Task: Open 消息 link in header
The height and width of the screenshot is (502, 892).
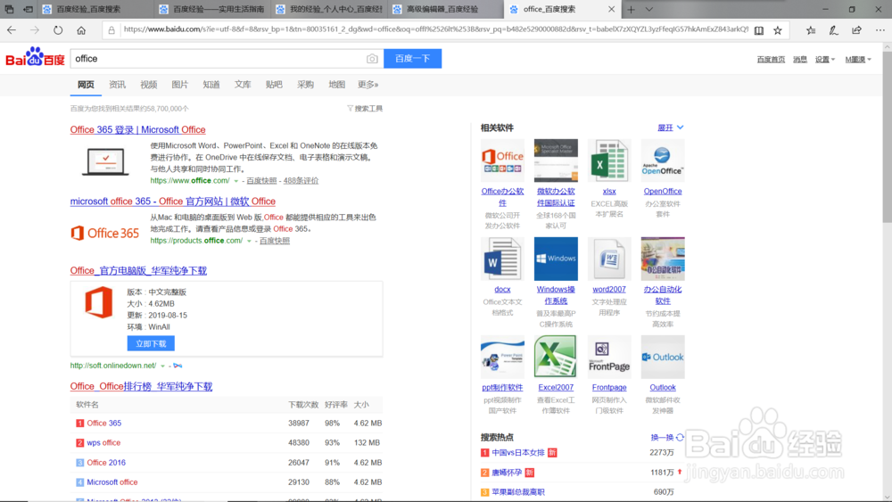Action: point(800,59)
